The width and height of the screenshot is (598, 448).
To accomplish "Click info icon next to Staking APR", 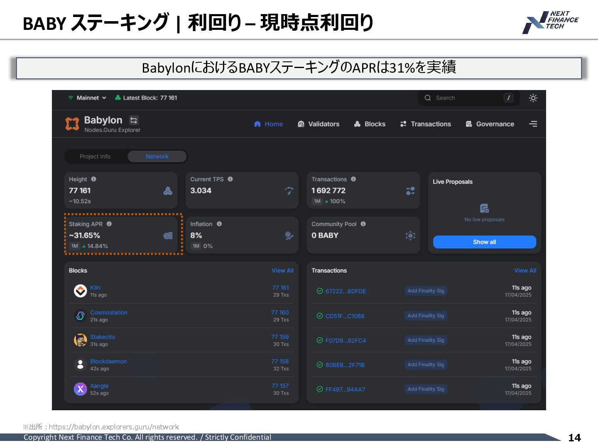I will (109, 224).
